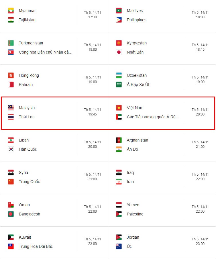
Task: Click the Kyrgyzstan flag icon
Action: (119, 43)
